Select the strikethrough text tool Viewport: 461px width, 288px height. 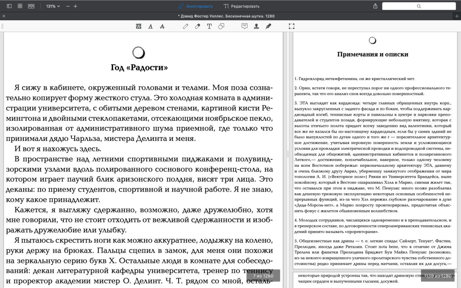tap(162, 26)
